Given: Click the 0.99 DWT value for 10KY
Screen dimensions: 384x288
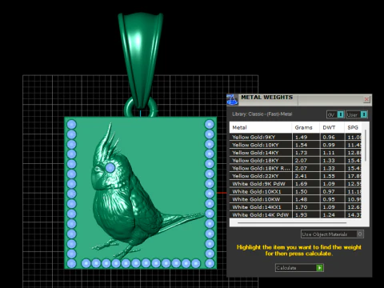Looking at the screenshot, I should pyautogui.click(x=329, y=145).
